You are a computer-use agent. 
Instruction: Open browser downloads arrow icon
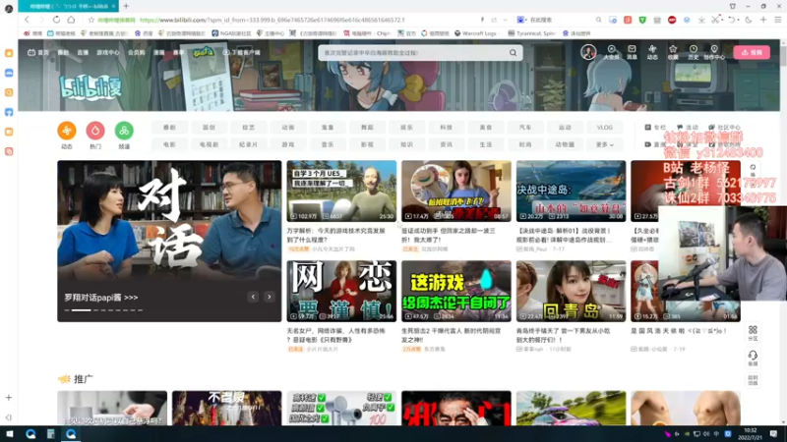pos(701,20)
